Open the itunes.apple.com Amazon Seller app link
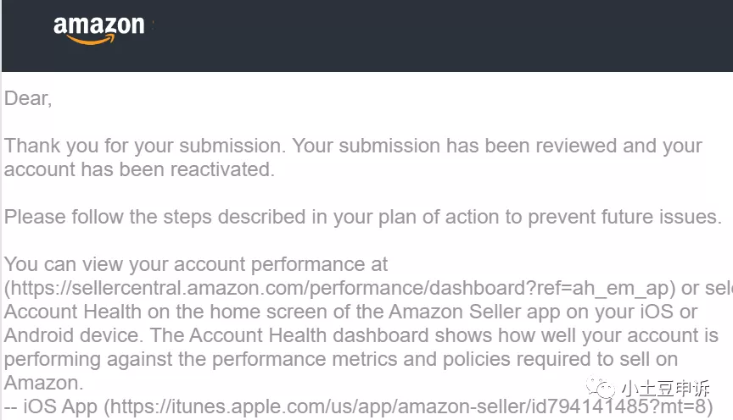Image resolution: width=733 pixels, height=420 pixels. tap(407, 407)
